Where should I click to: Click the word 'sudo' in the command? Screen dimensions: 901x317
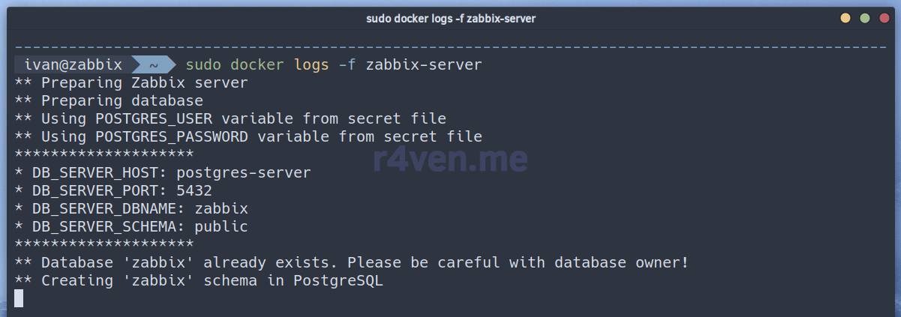coord(203,65)
